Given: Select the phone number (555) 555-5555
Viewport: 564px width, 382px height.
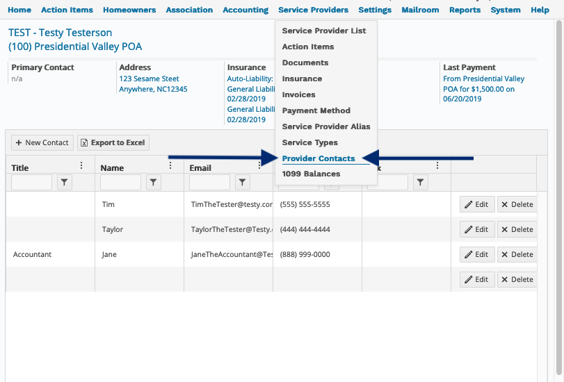Looking at the screenshot, I should point(305,204).
